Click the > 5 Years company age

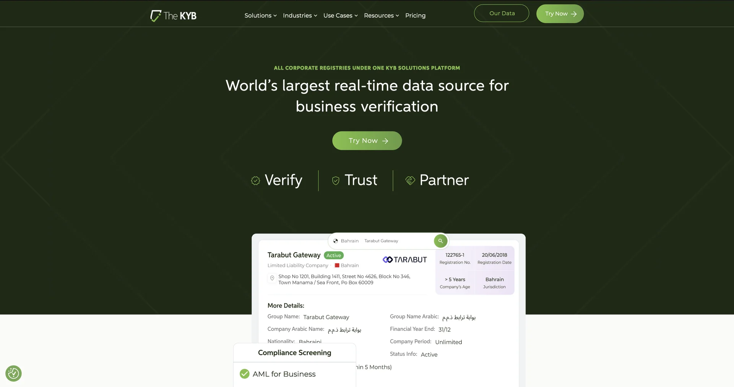click(455, 279)
